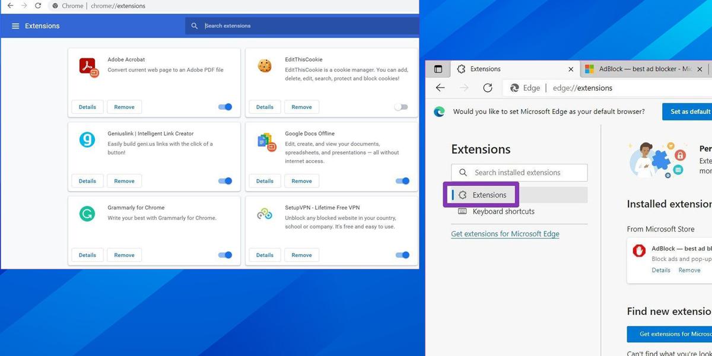Open Details for Grammarly for Chrome
712x356 pixels.
[87, 255]
